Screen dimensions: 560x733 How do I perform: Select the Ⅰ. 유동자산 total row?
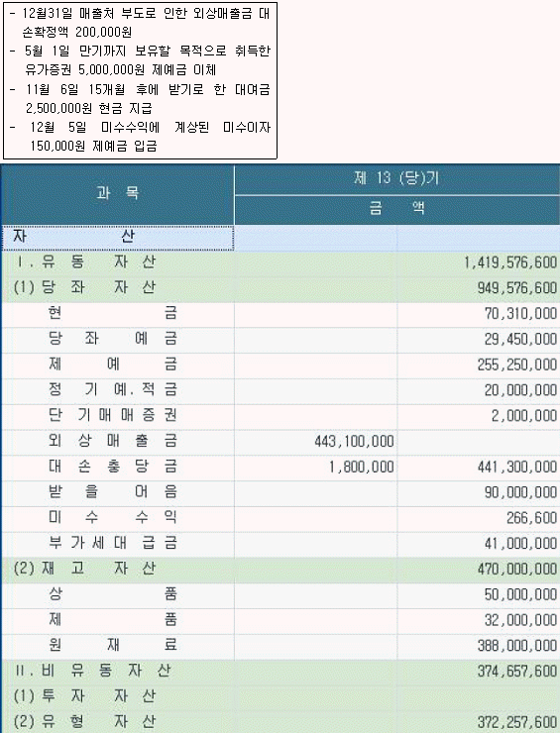280,262
